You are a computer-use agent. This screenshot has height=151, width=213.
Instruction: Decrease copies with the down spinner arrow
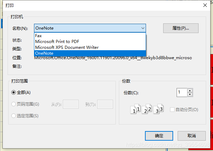click(190, 94)
